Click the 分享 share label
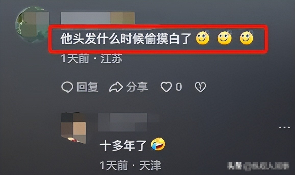Screen dimensions: 295x175 (137, 87)
